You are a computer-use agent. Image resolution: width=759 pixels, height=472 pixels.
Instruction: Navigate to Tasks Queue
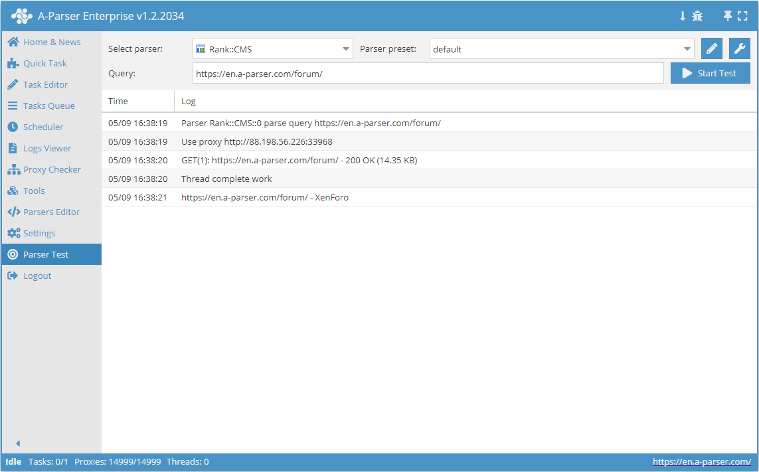48,106
